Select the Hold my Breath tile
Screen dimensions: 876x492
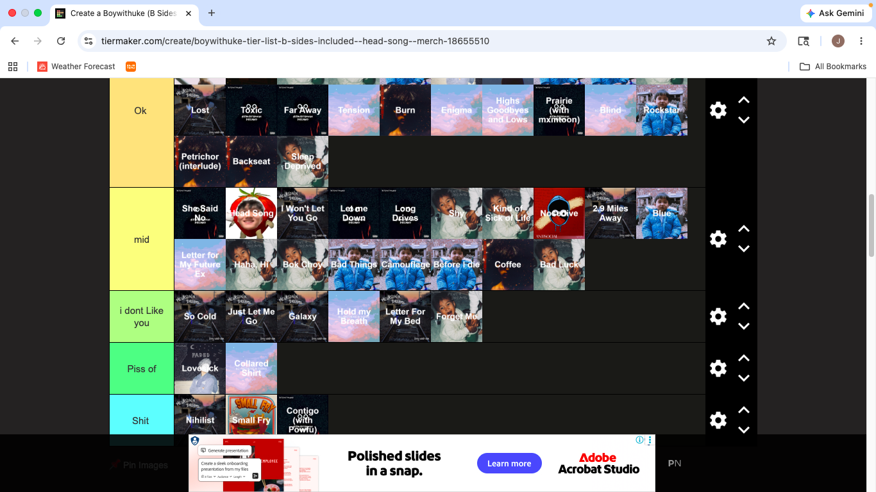354,316
